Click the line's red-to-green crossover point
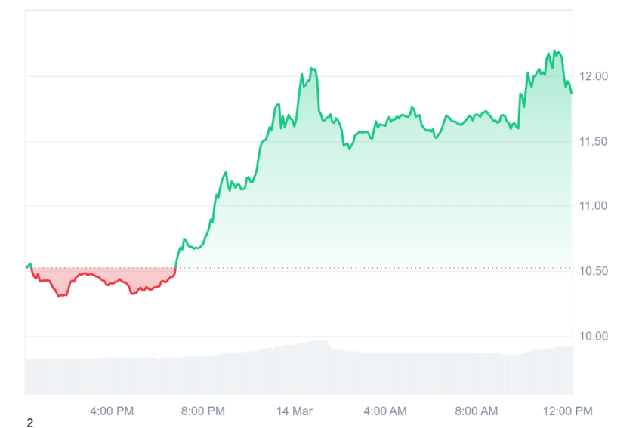The image size is (642, 428). (x=176, y=268)
